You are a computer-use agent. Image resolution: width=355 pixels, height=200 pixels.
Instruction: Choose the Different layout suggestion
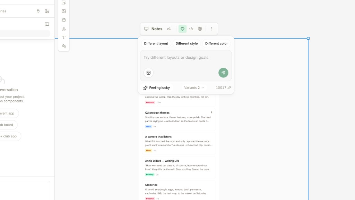coord(156,43)
